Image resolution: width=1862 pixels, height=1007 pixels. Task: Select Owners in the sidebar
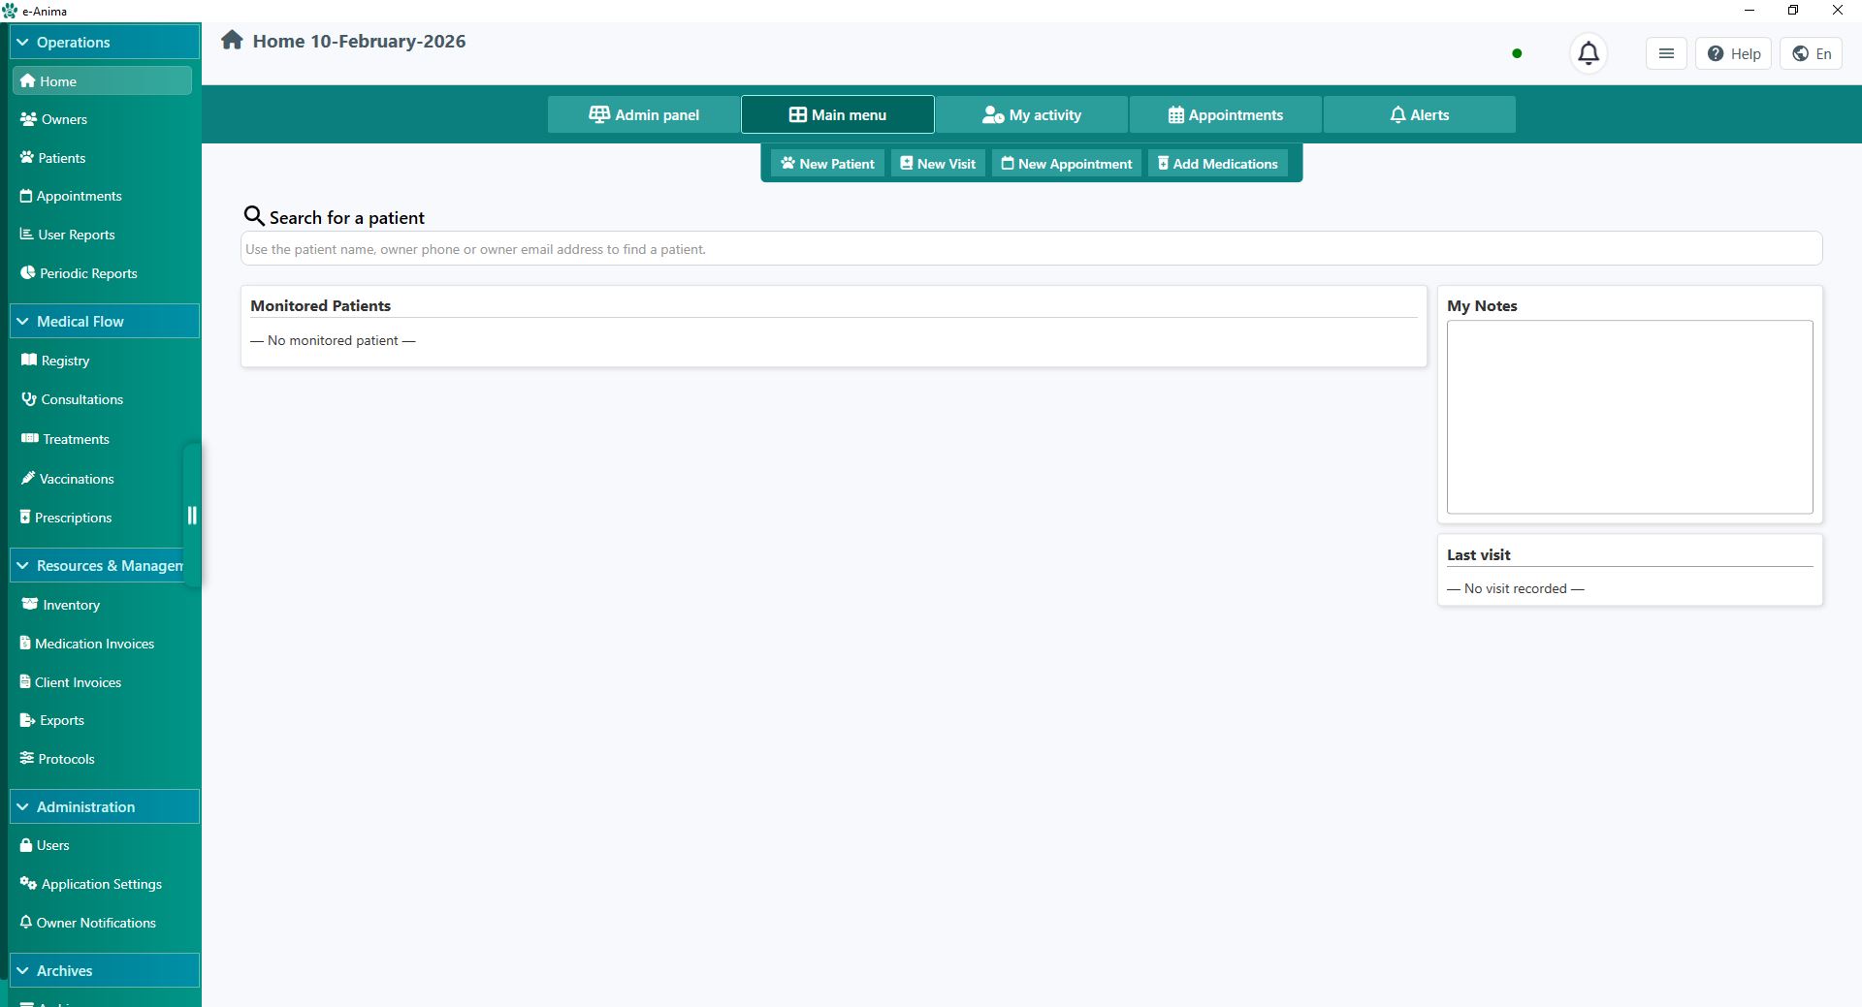pos(65,118)
